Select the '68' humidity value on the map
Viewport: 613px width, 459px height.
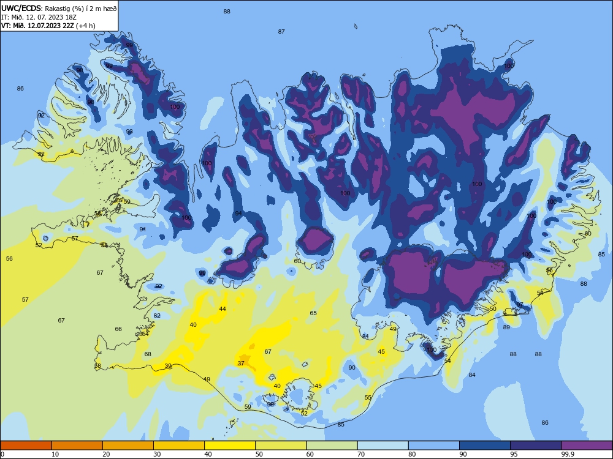point(148,354)
